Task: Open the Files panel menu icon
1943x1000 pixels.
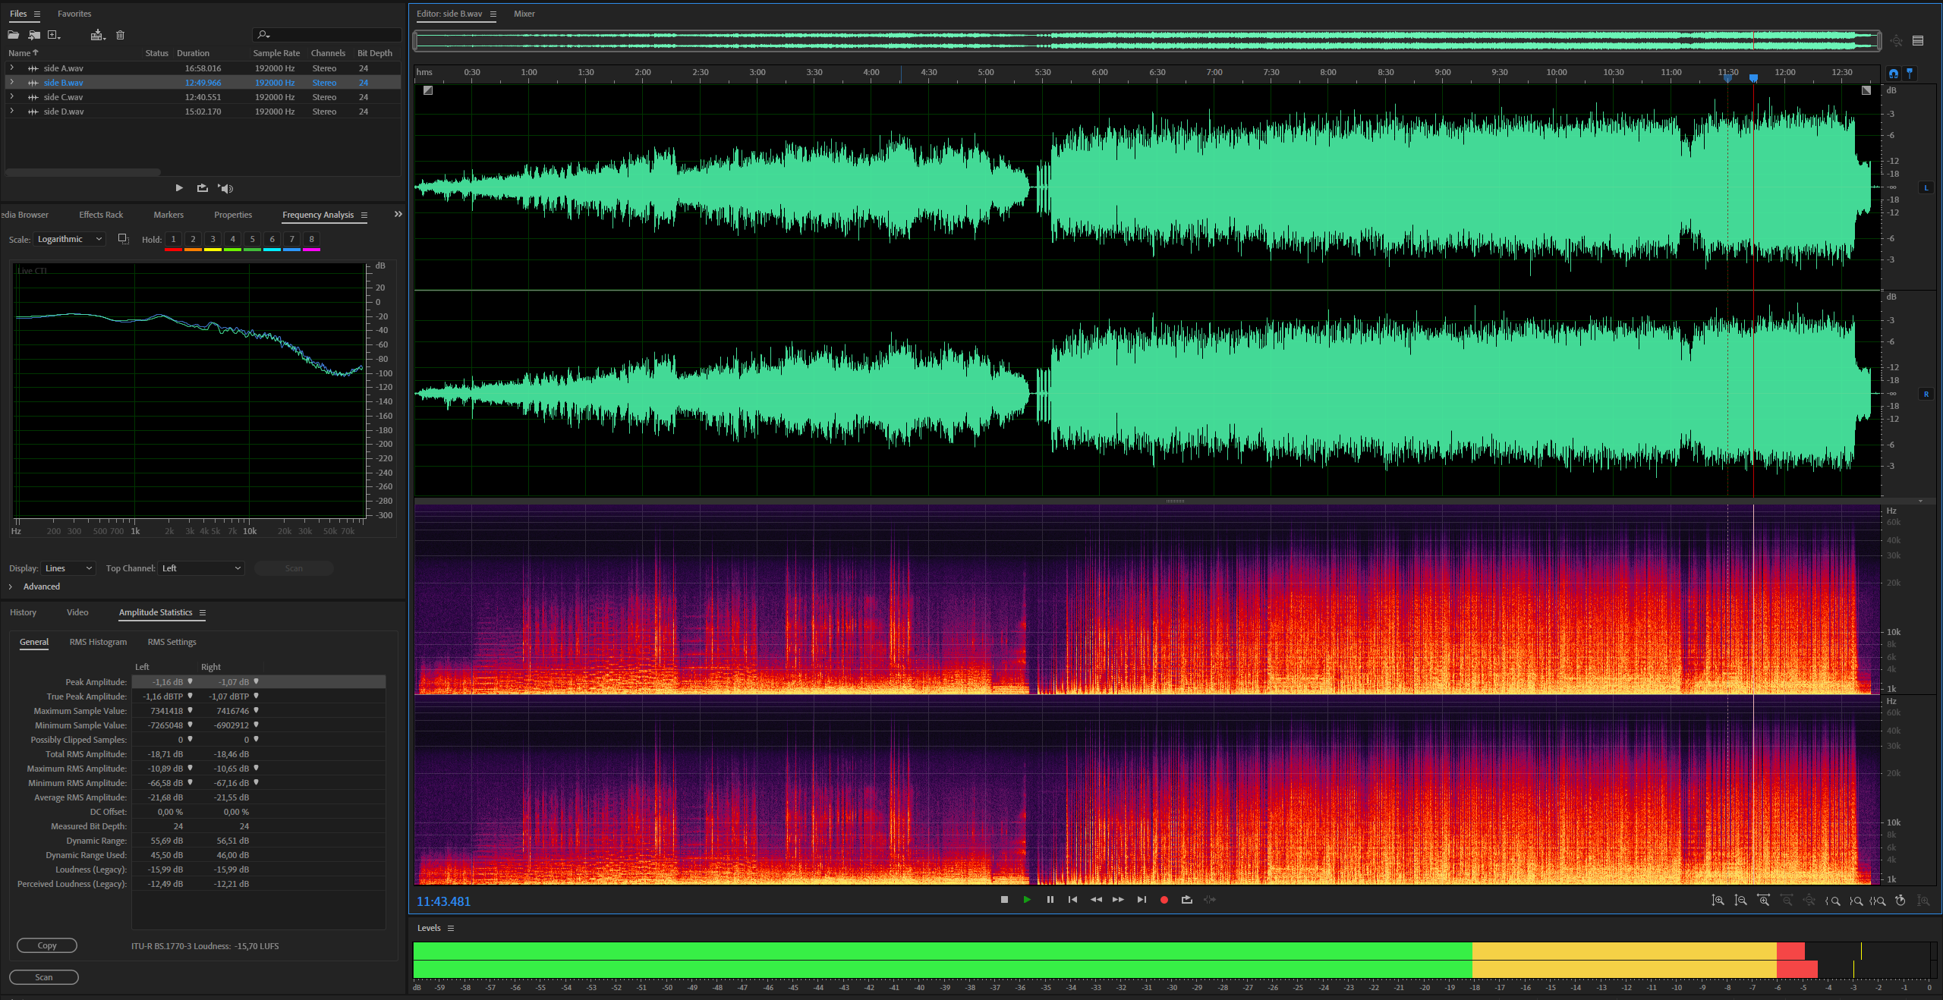Action: [x=36, y=14]
